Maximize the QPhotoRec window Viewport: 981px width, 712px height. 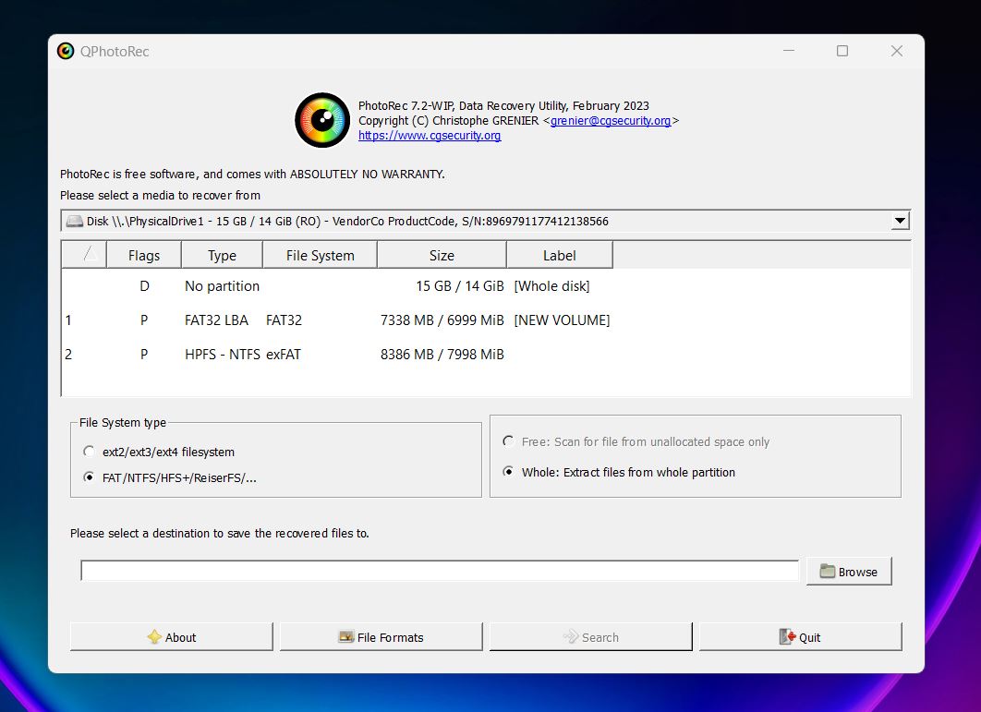tap(842, 51)
